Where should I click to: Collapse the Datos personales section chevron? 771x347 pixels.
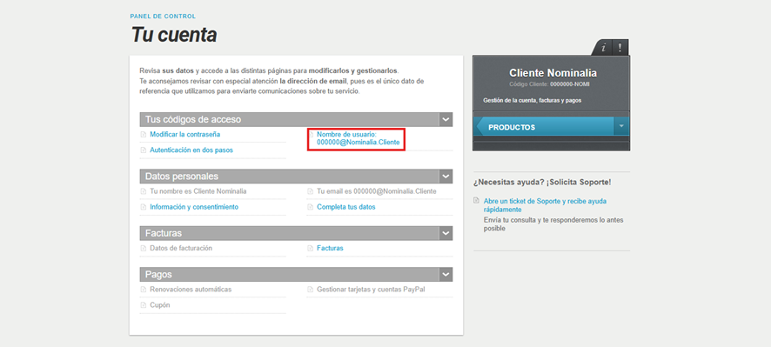[x=446, y=177]
